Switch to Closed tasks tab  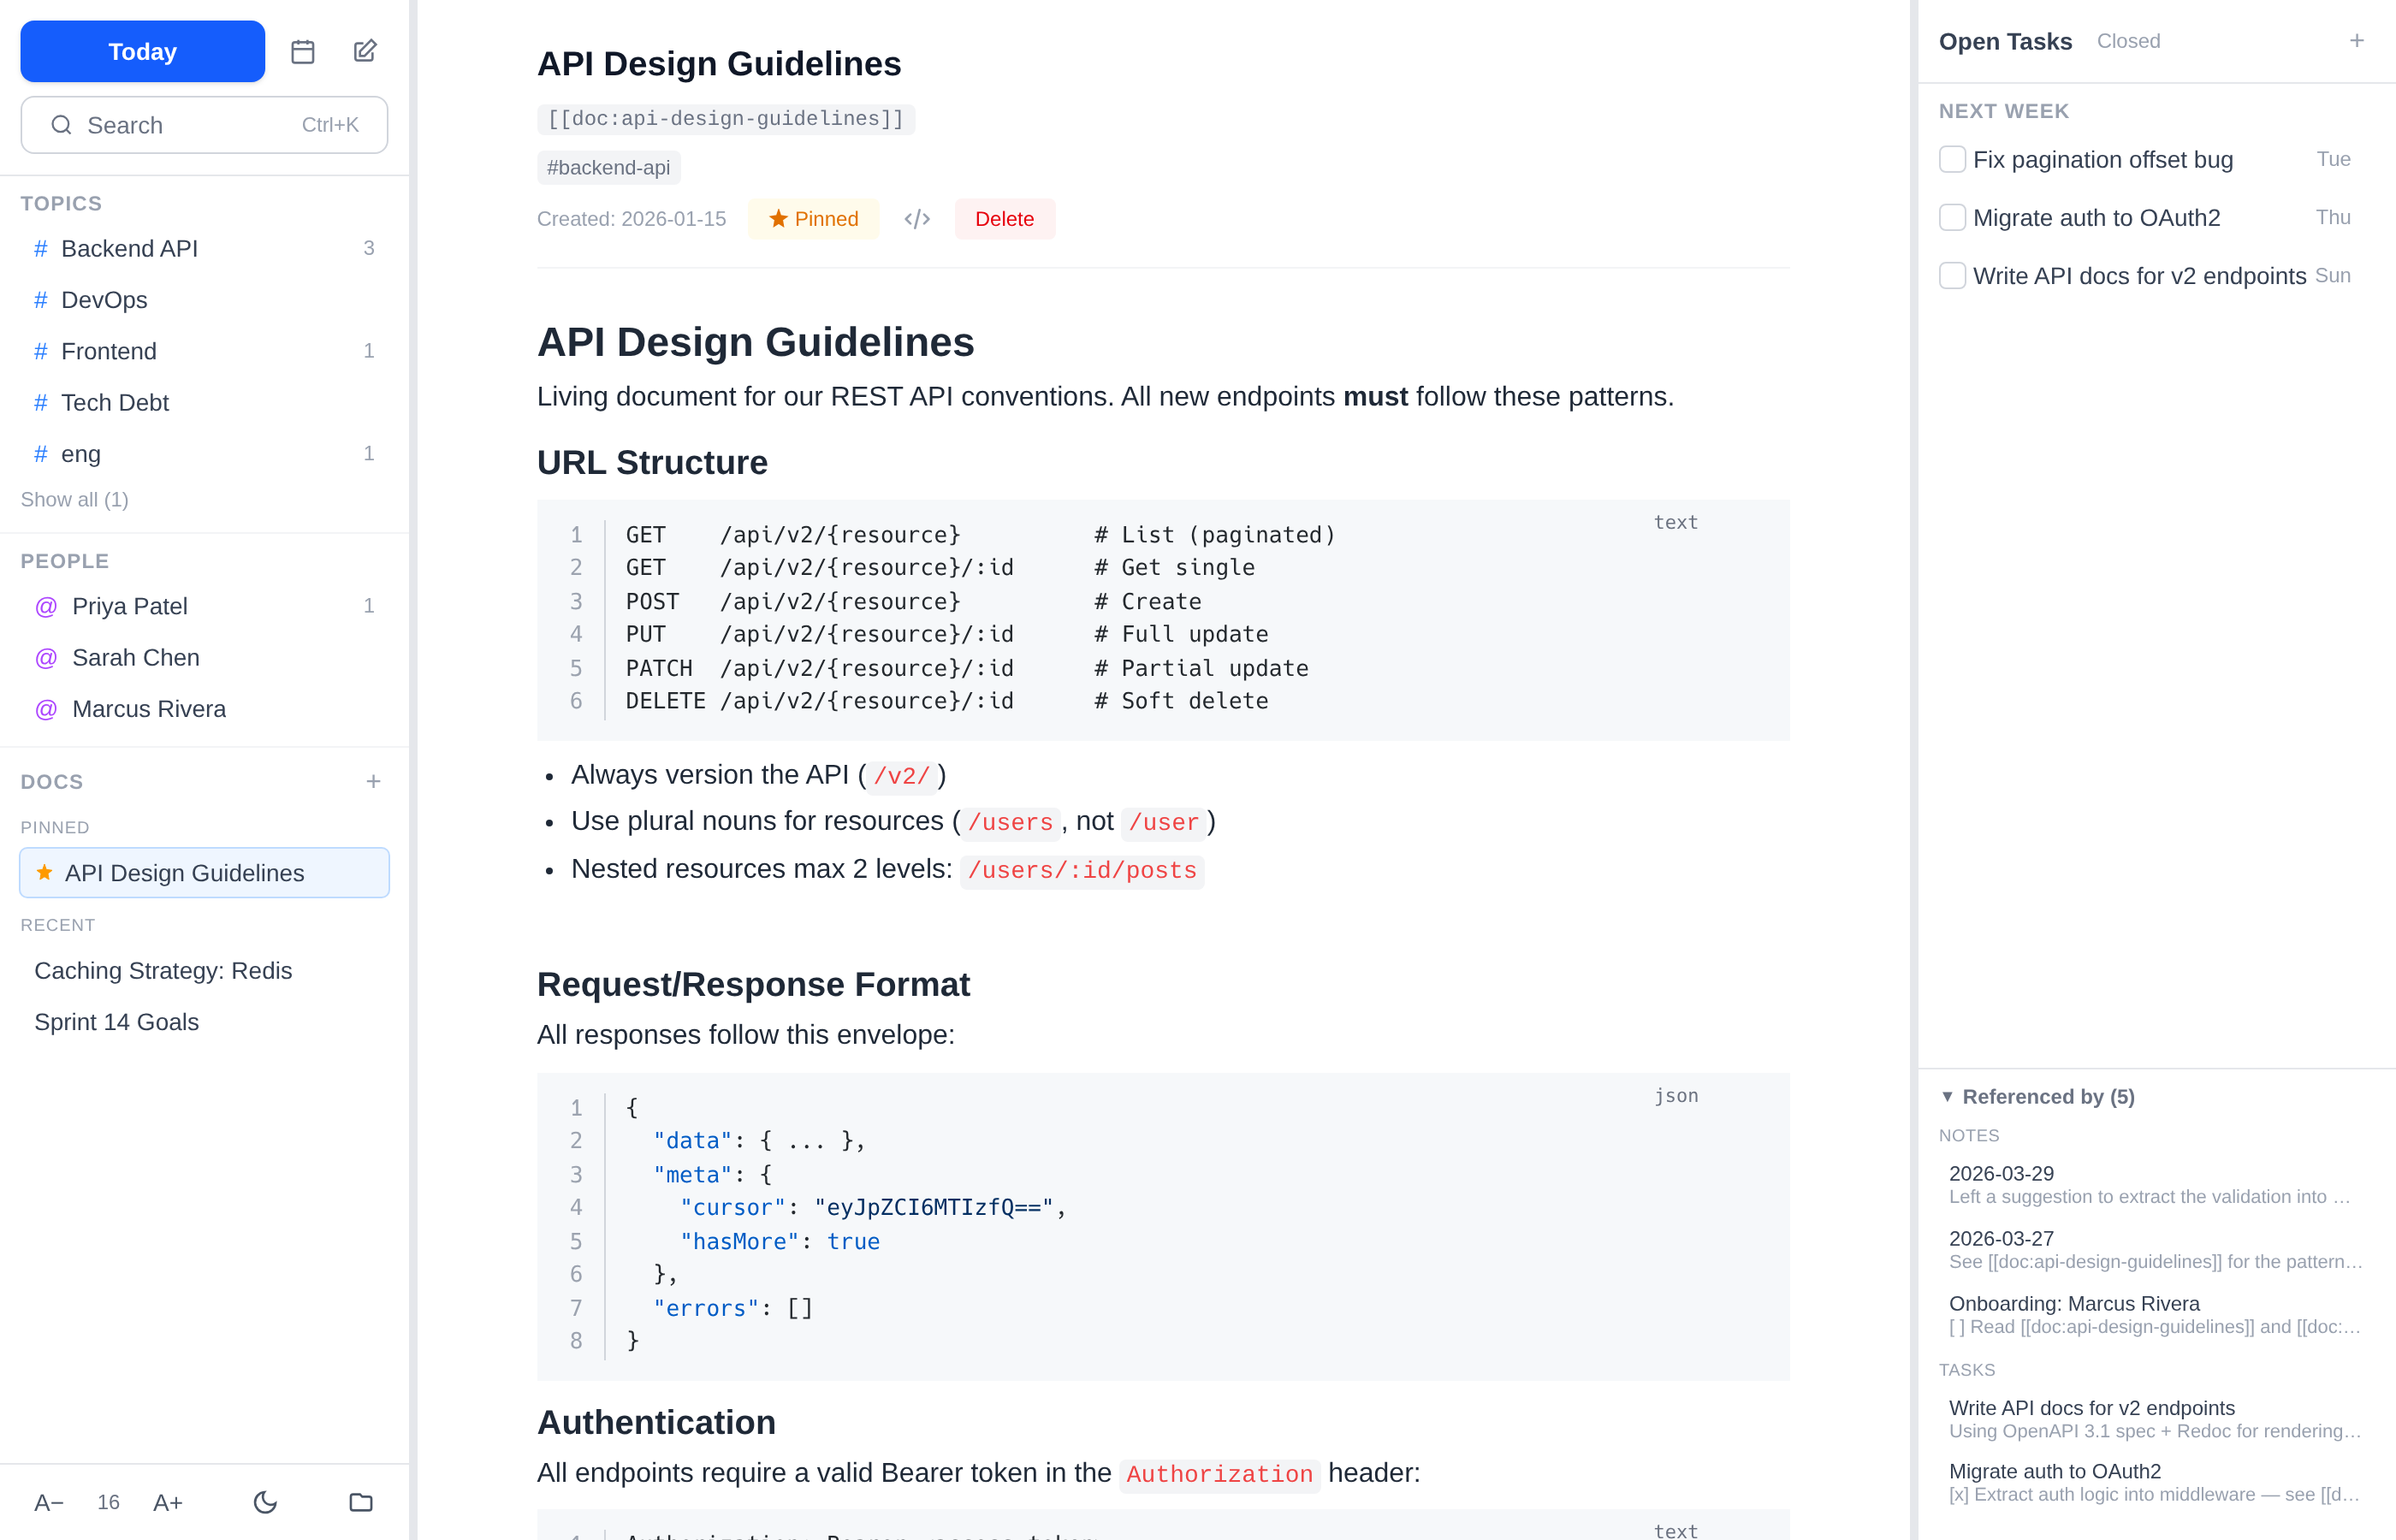[x=2128, y=41]
